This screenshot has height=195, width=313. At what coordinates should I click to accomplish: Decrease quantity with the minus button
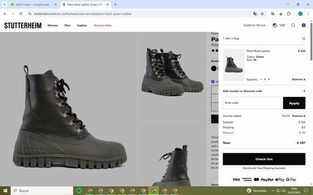pos(261,79)
